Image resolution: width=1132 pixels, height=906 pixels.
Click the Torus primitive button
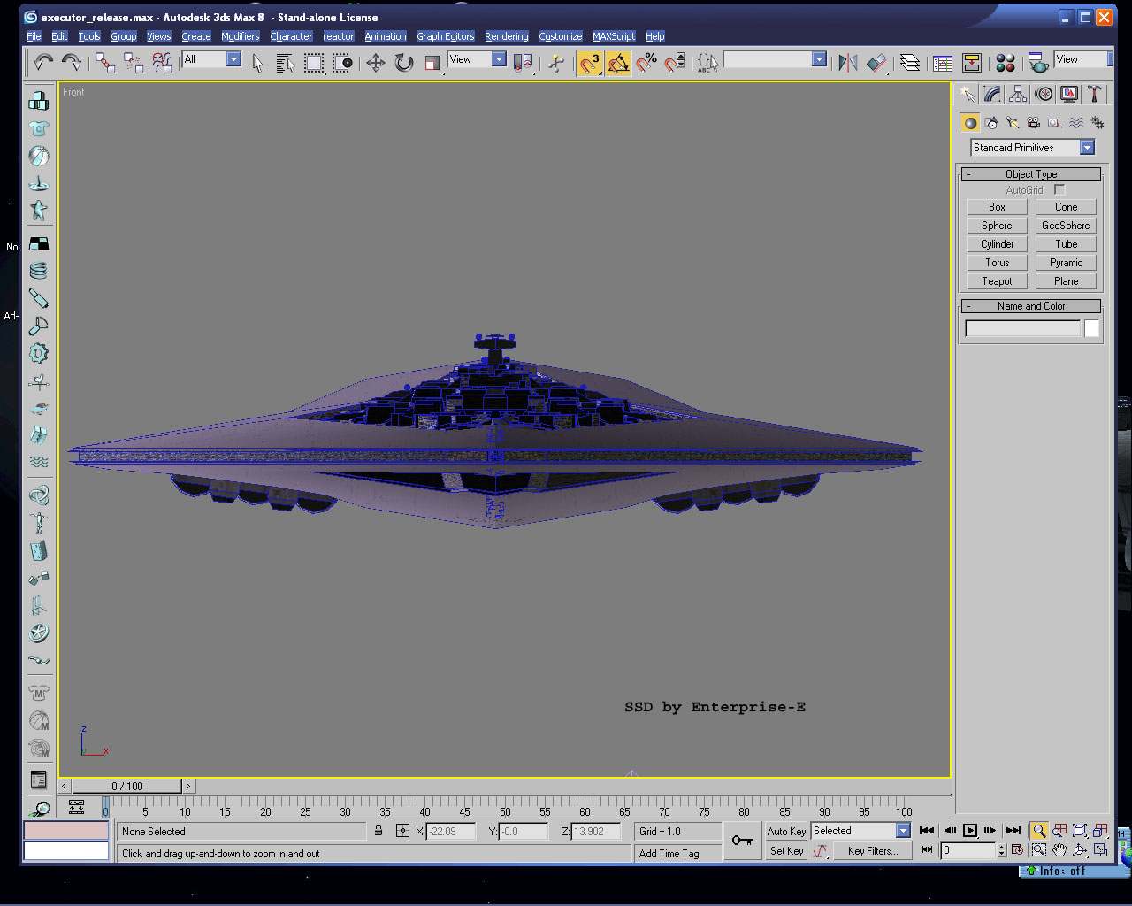(997, 263)
